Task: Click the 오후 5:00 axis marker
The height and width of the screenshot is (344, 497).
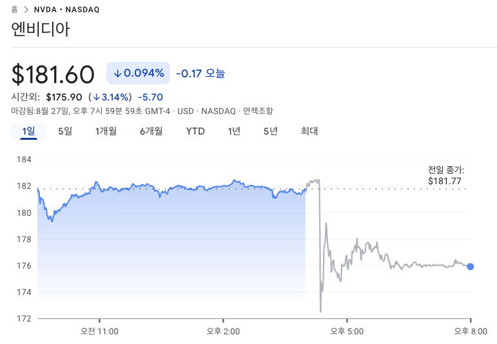Action: [347, 331]
